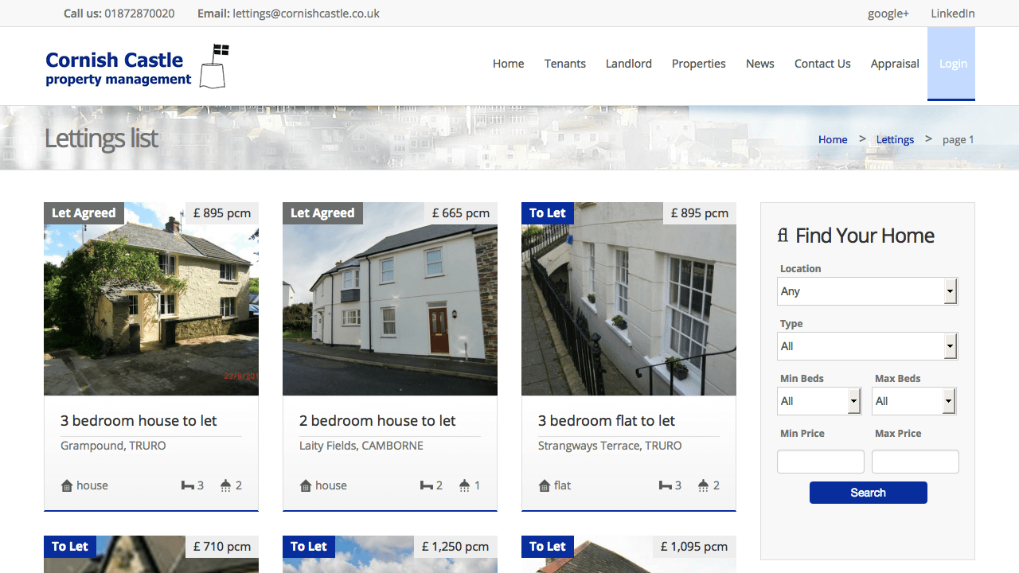Switch to the Appraisal section
Screen dimensions: 1019x573
coord(895,63)
